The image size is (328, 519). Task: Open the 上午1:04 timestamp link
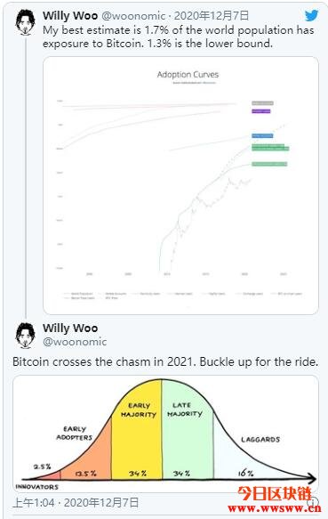(x=76, y=503)
